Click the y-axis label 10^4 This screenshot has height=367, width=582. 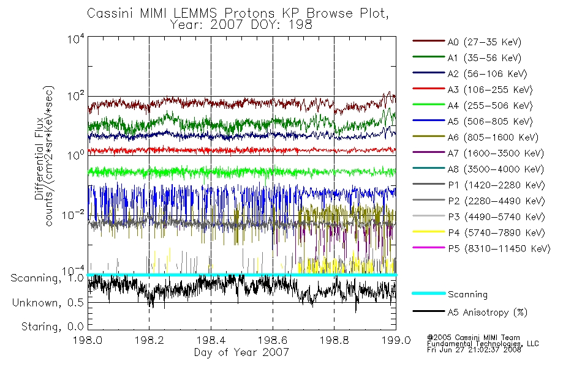[x=76, y=39]
